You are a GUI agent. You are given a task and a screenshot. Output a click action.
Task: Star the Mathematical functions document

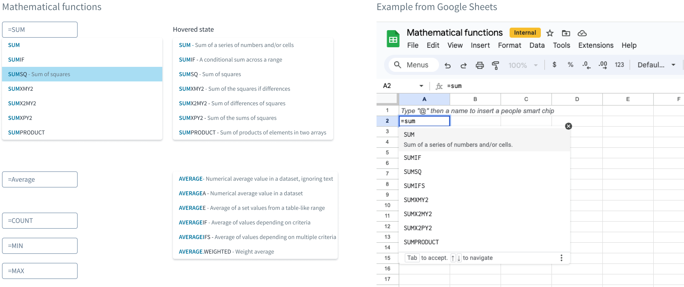coord(550,33)
